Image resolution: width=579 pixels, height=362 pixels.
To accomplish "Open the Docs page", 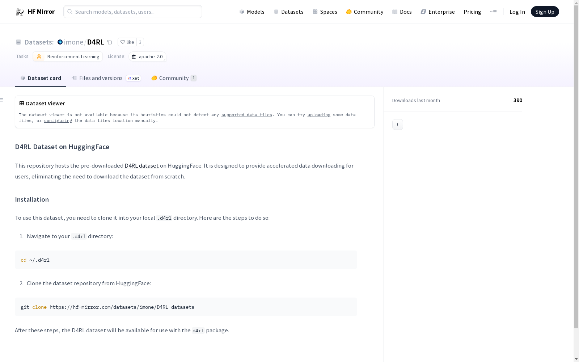I will click(x=402, y=12).
